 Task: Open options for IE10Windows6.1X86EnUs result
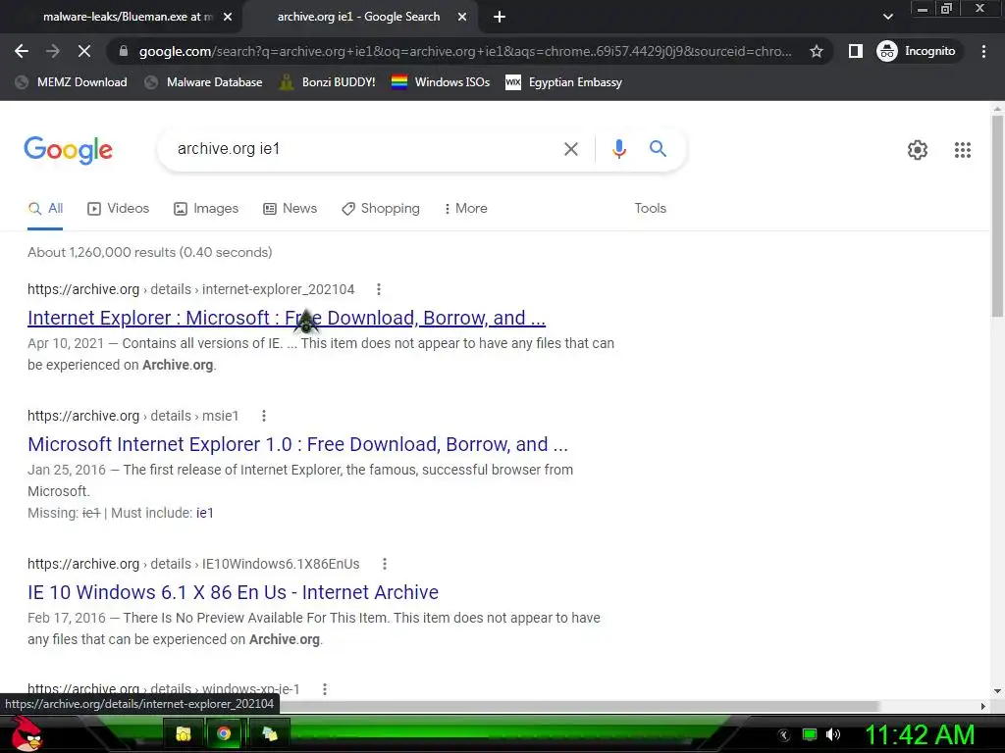pos(384,564)
